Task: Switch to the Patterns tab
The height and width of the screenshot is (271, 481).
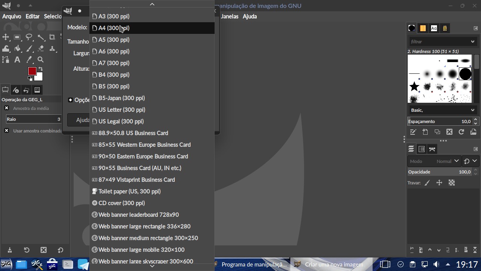Action: coord(423,28)
